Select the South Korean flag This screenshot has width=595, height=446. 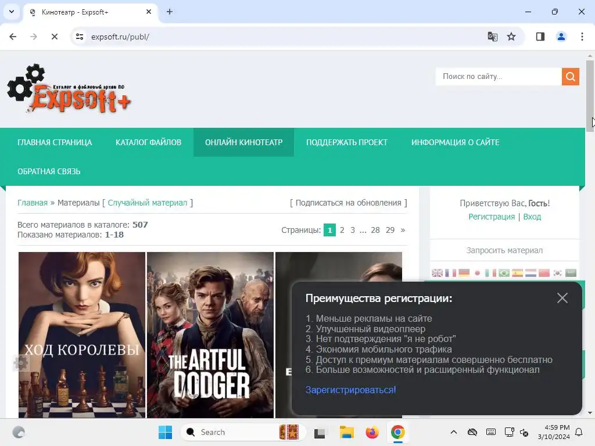click(557, 273)
